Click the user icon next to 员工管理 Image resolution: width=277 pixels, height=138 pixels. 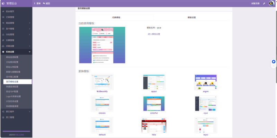3,117
